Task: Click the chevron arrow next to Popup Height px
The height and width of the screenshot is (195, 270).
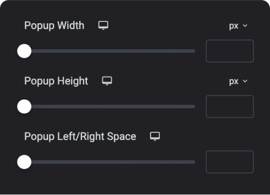Action: tap(245, 81)
